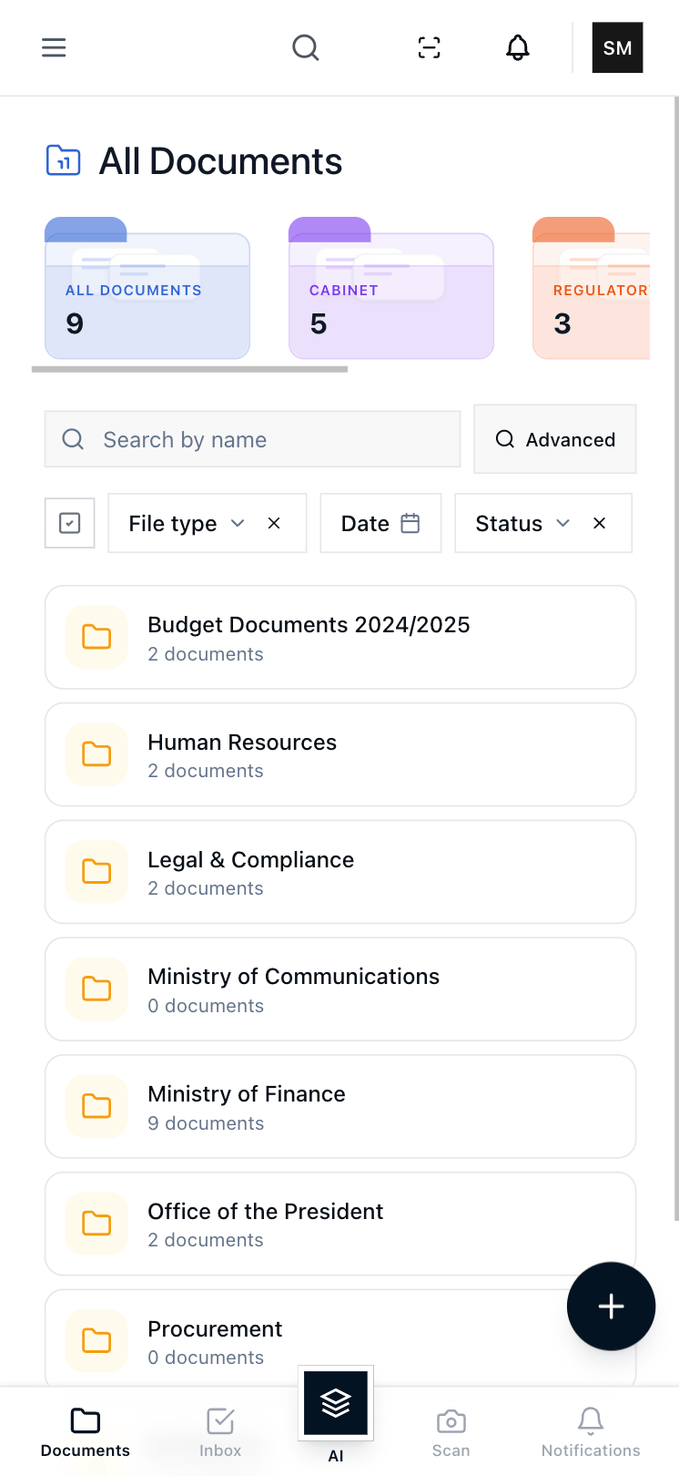Switch to the Scan tab
This screenshot has height=1476, width=679.
451,1432
